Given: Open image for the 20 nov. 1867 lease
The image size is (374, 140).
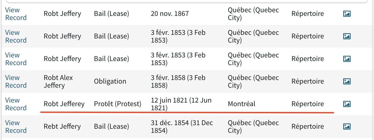Looking at the screenshot, I should tap(347, 14).
